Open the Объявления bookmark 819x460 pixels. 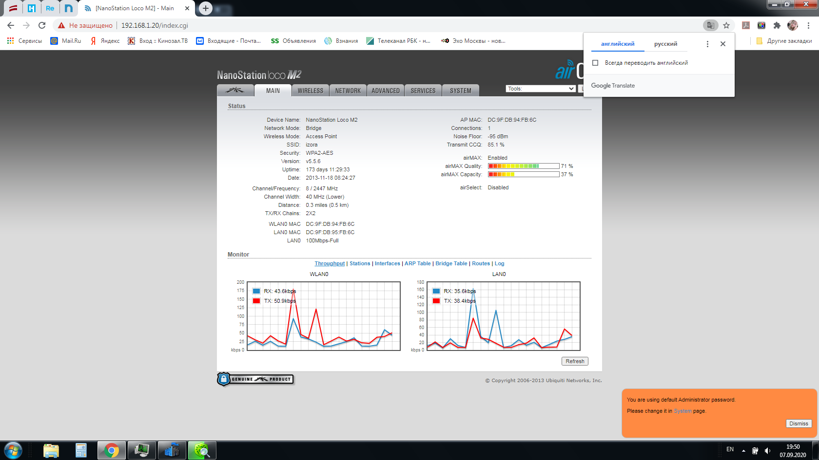pyautogui.click(x=293, y=41)
